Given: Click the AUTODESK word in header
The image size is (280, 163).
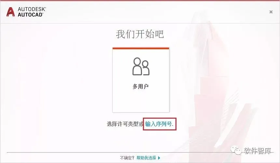Looking at the screenshot, I should (32, 9).
